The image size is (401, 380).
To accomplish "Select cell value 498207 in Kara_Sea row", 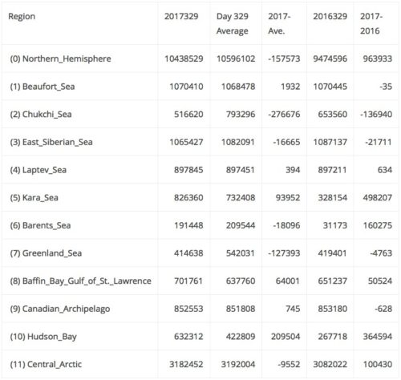I will click(378, 198).
